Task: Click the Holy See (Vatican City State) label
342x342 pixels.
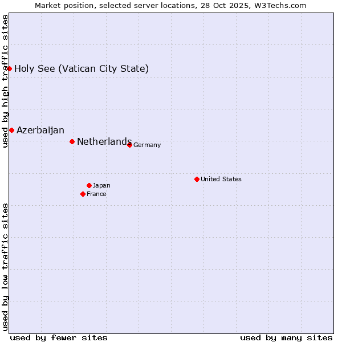Action: 82,69
